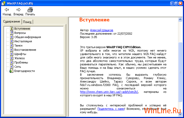
Task: Click the scrollbar down arrow in content pane
Action: [180, 114]
